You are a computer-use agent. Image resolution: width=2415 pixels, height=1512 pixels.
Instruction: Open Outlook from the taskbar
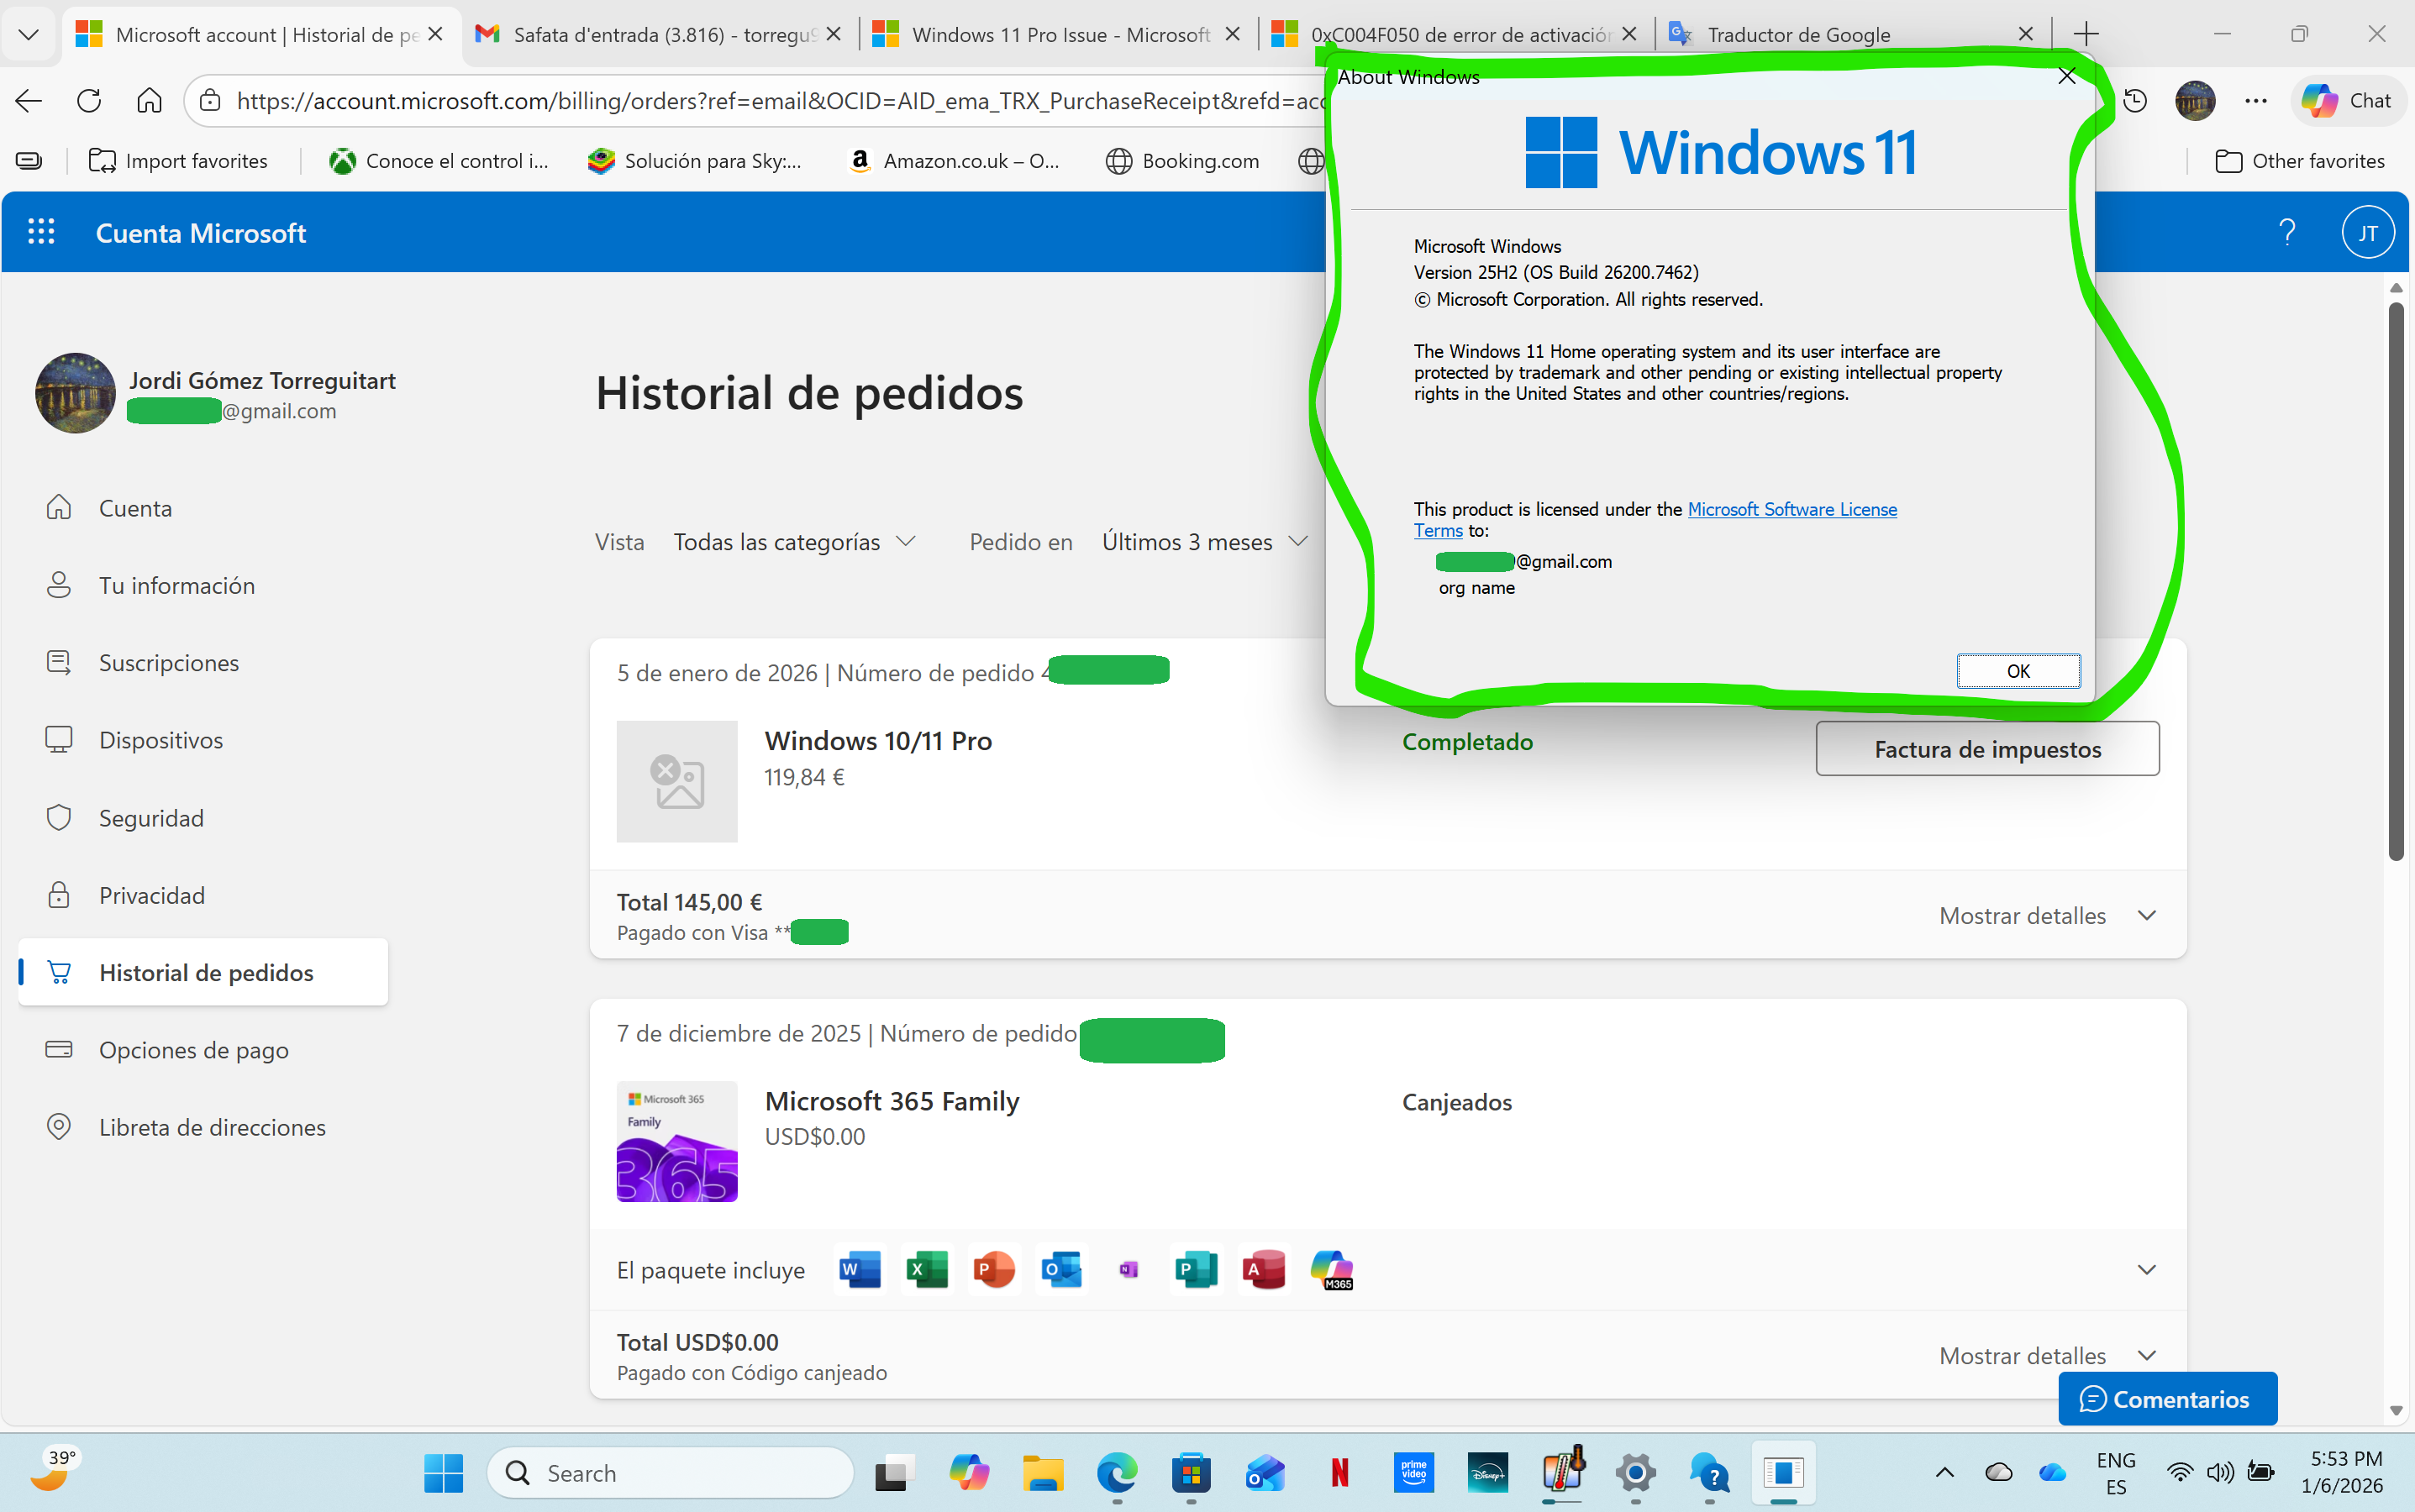[x=1265, y=1473]
